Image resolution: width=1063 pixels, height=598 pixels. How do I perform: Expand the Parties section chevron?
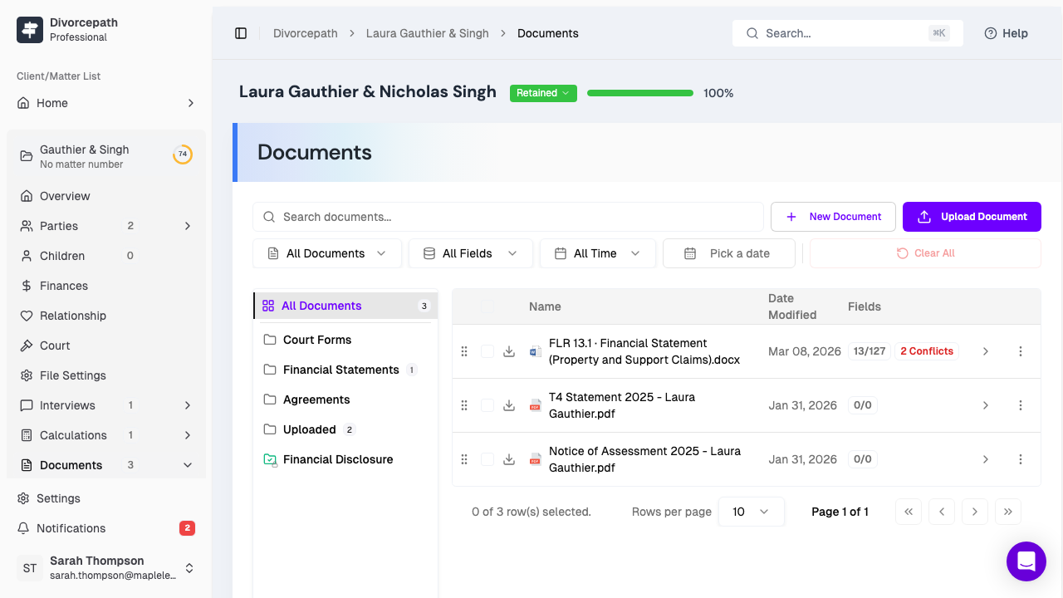pyautogui.click(x=188, y=226)
